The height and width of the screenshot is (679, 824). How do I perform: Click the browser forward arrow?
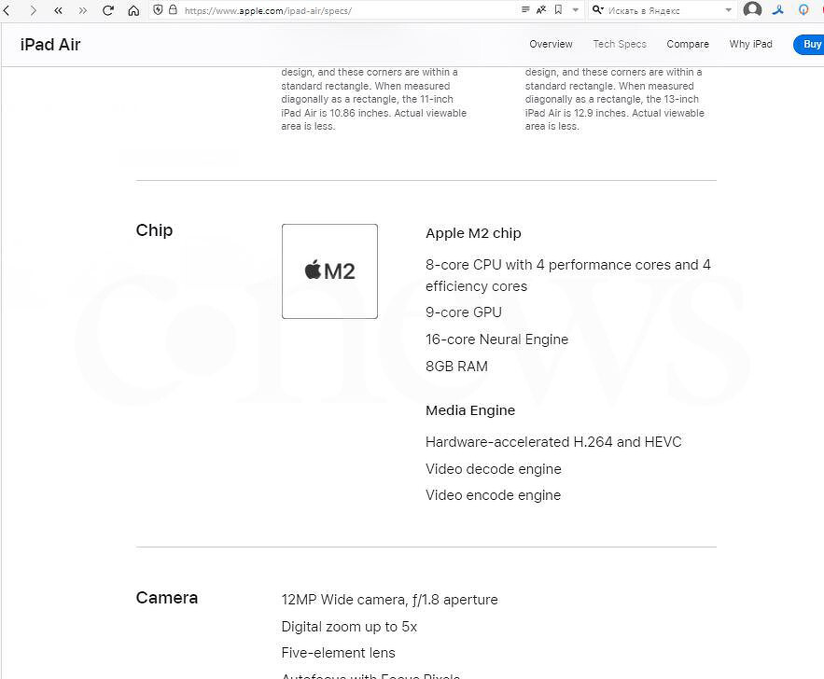33,10
